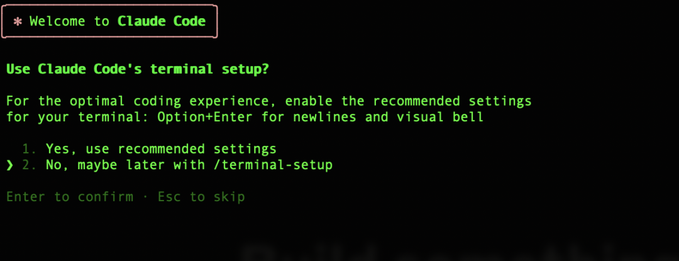Click the words for your terminal
Image resolution: width=679 pixels, height=261 pixels.
click(x=77, y=118)
